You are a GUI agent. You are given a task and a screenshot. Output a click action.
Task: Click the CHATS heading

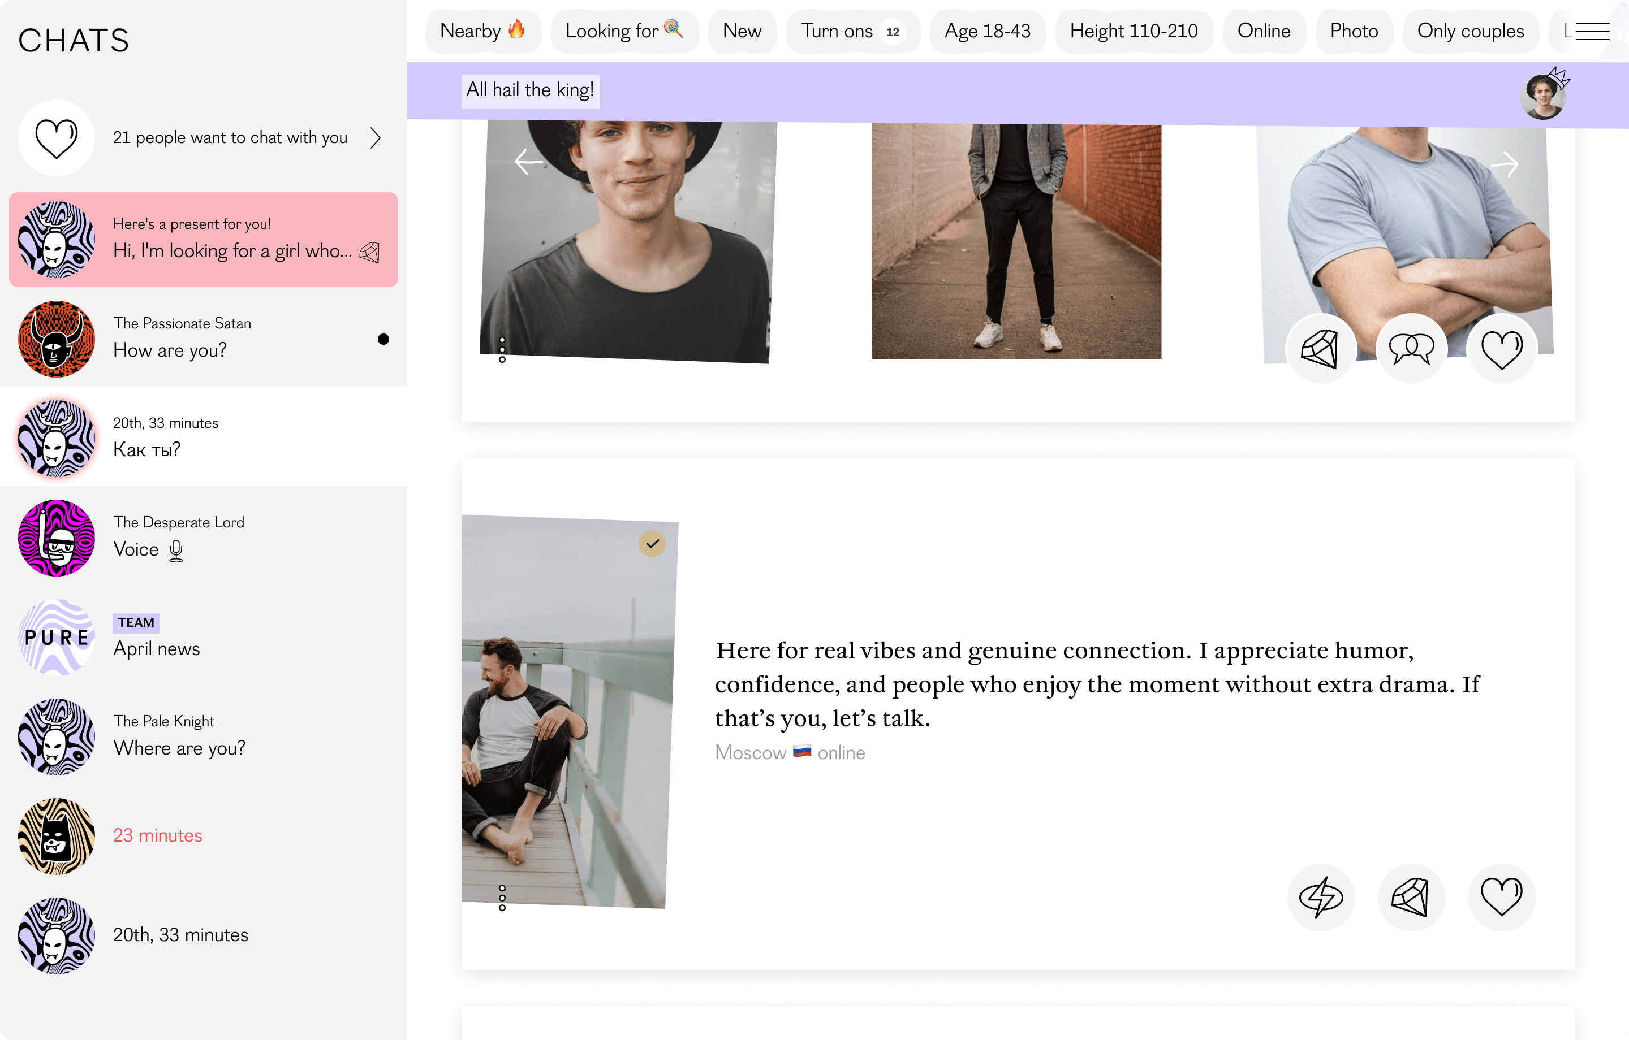(74, 41)
